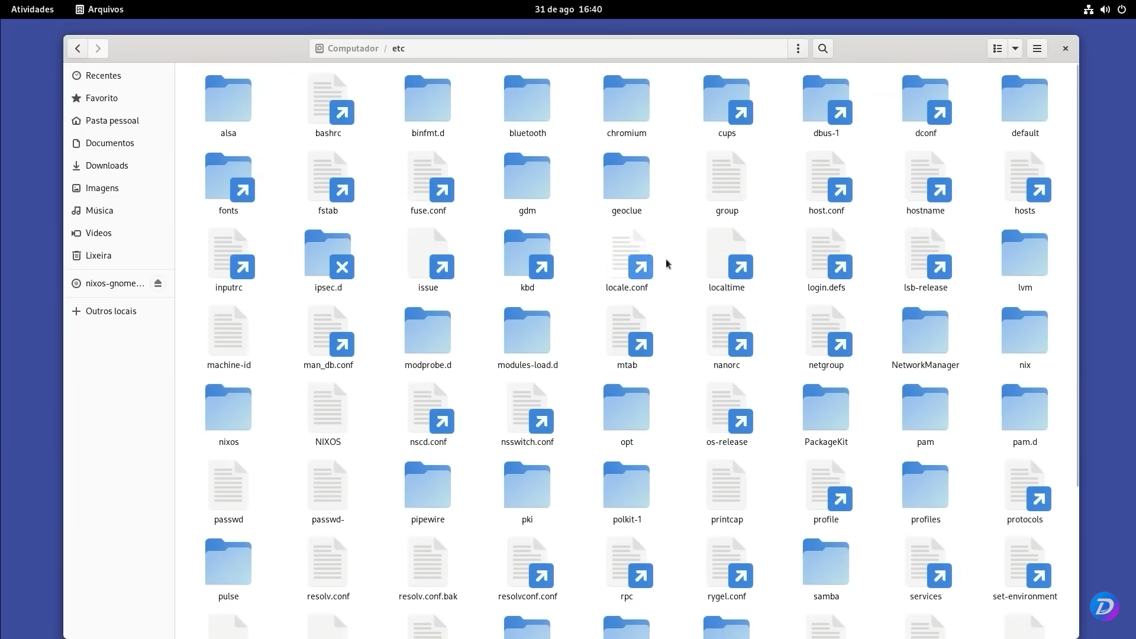
Task: Click the back navigation arrow
Action: [x=78, y=49]
